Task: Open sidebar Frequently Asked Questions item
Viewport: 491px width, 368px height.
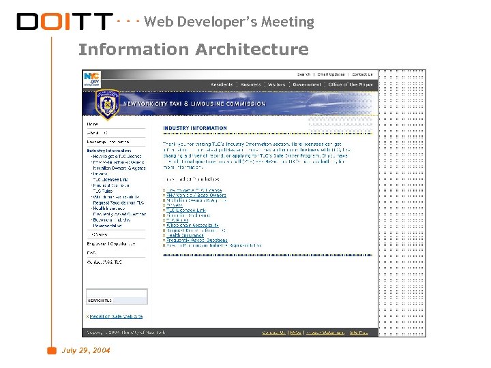Action: 119,215
